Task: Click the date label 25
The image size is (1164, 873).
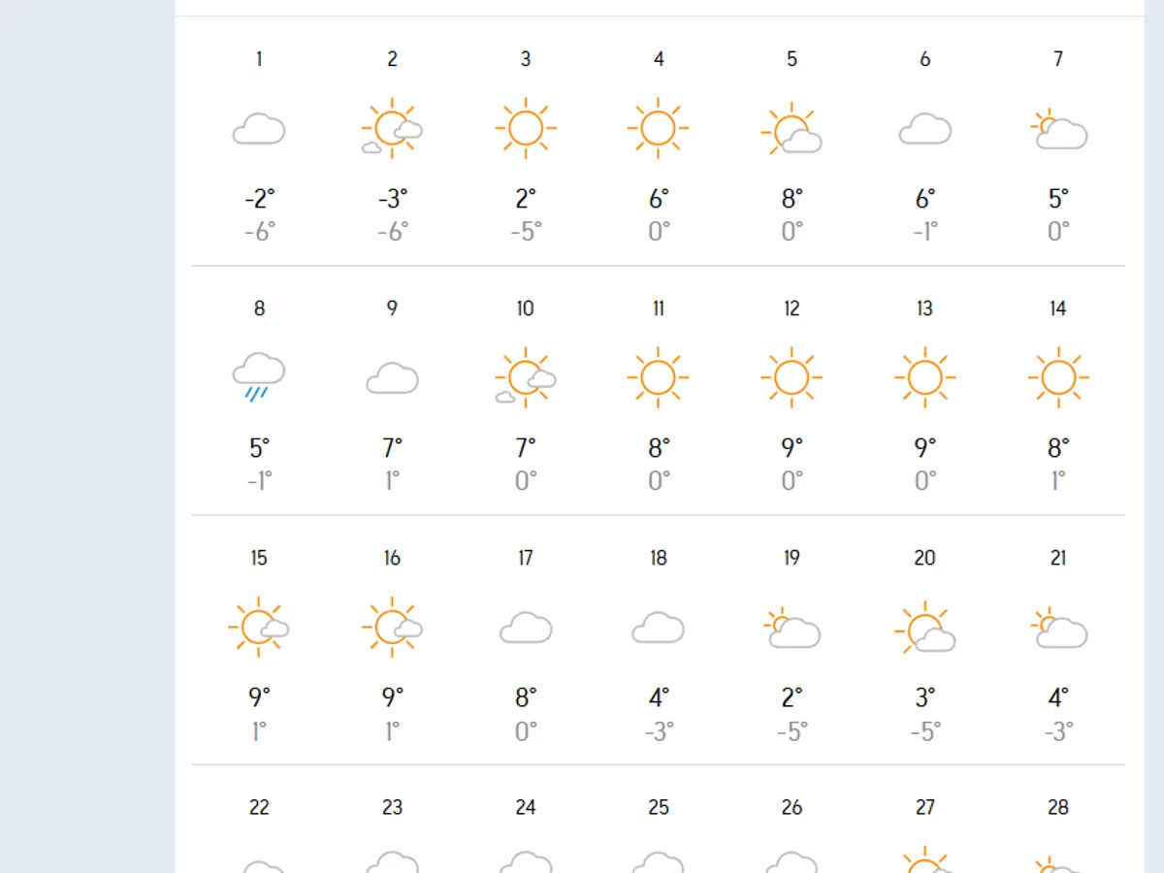Action: (658, 807)
